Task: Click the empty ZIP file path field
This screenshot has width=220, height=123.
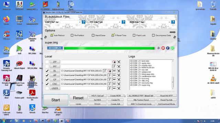Action: pyautogui.click(x=86, y=62)
